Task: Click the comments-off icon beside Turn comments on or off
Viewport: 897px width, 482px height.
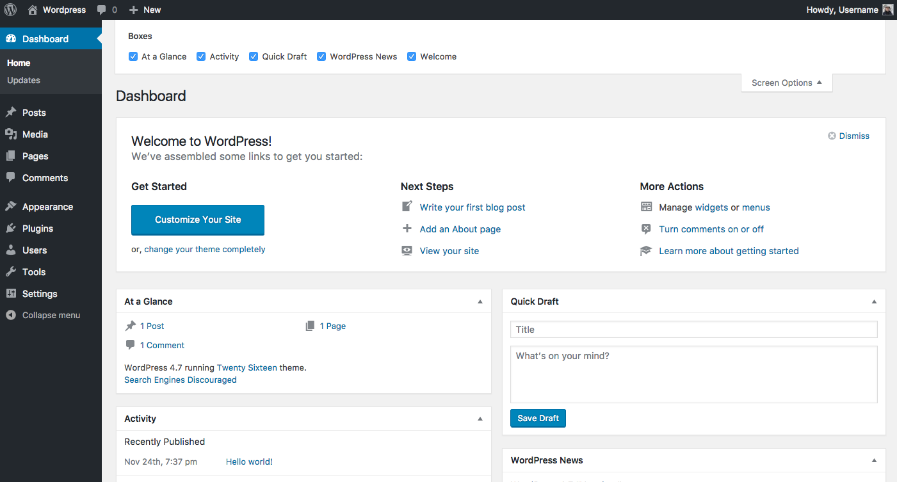Action: pyautogui.click(x=646, y=229)
